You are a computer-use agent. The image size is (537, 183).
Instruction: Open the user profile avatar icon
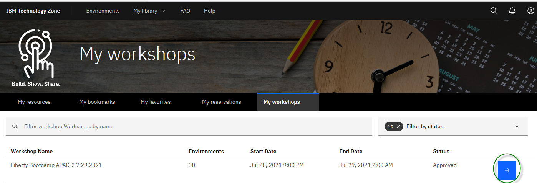click(x=530, y=11)
